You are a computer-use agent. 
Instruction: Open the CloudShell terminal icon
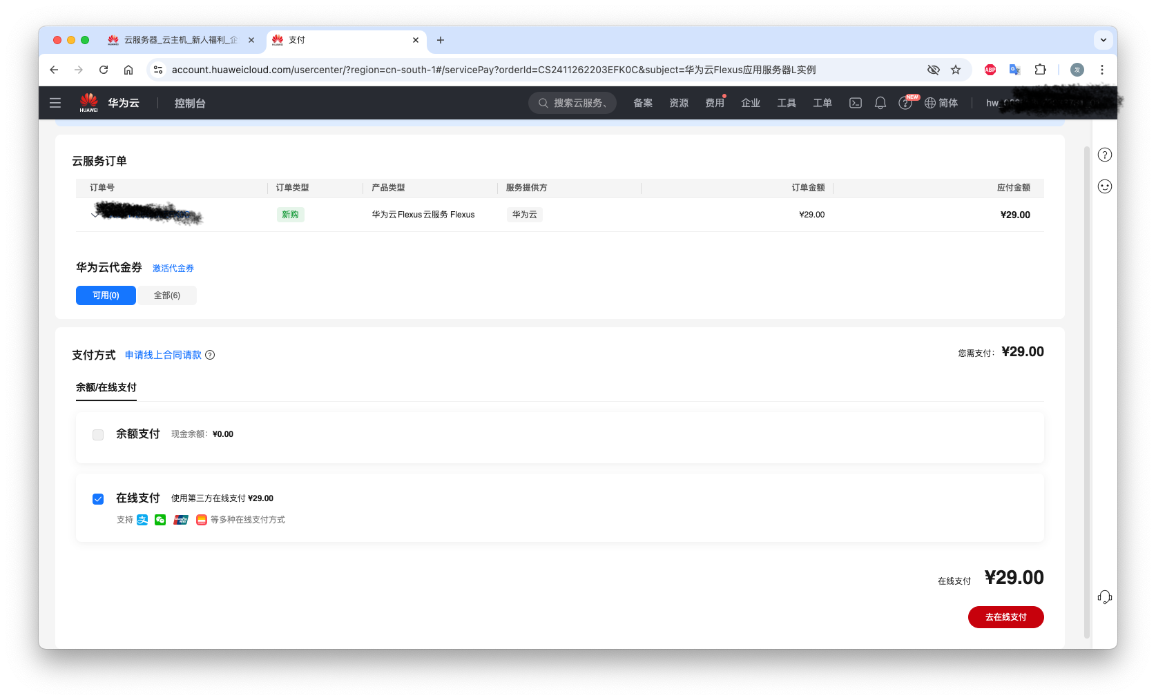coord(855,103)
